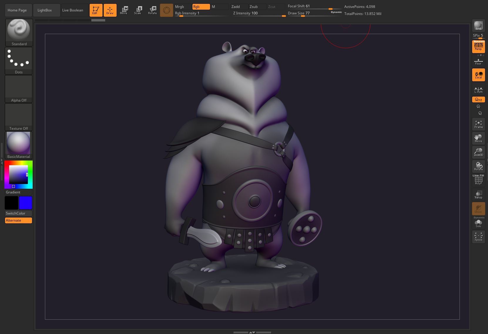The height and width of the screenshot is (334, 488).
Task: Toggle PolyF polyframe display
Action: [x=478, y=180]
